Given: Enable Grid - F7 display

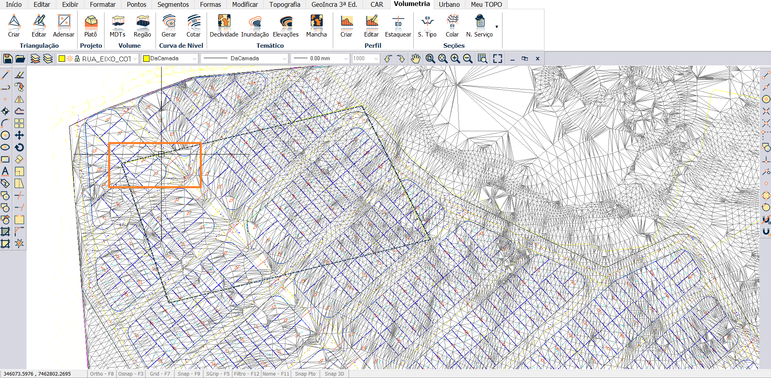Looking at the screenshot, I should point(160,374).
